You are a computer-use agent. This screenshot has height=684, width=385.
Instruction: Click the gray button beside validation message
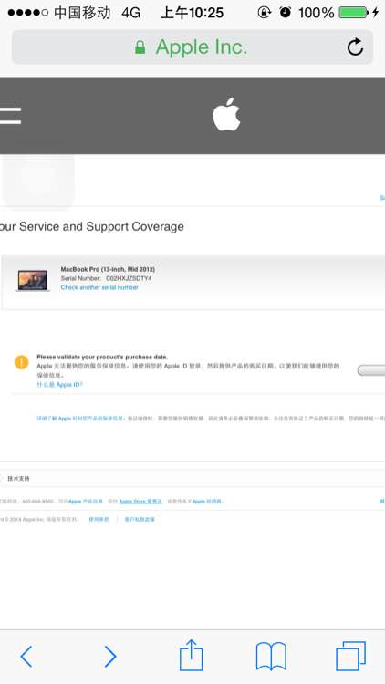click(371, 370)
